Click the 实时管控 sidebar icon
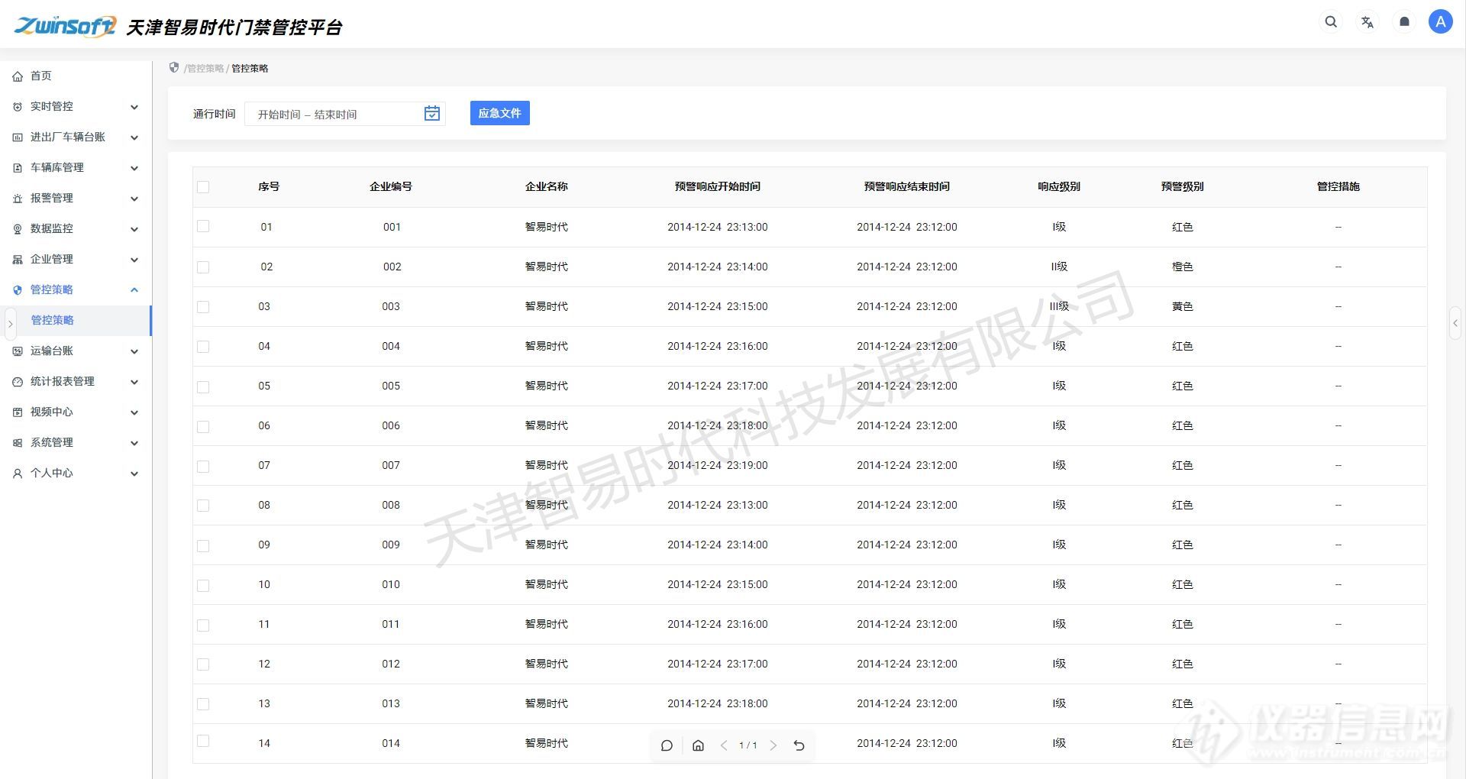The width and height of the screenshot is (1466, 779). pos(18,107)
